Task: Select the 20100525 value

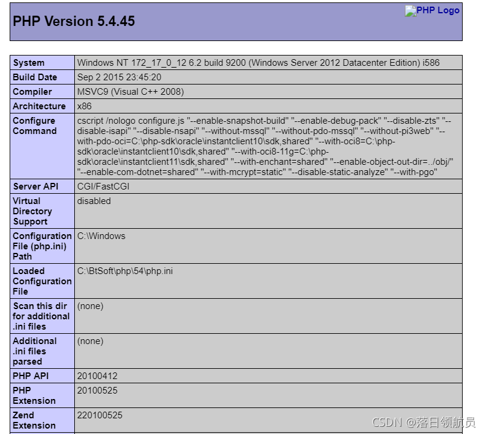Action: pos(97,391)
